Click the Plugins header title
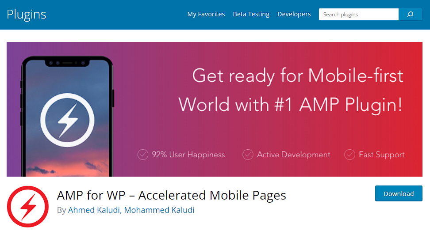 click(x=27, y=15)
